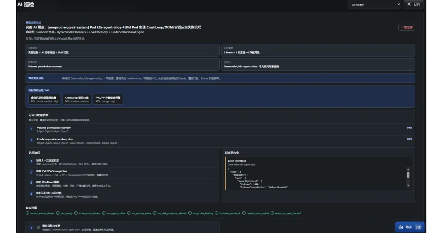
Task: Open the 助手 robot assistant button
Action: point(410,227)
